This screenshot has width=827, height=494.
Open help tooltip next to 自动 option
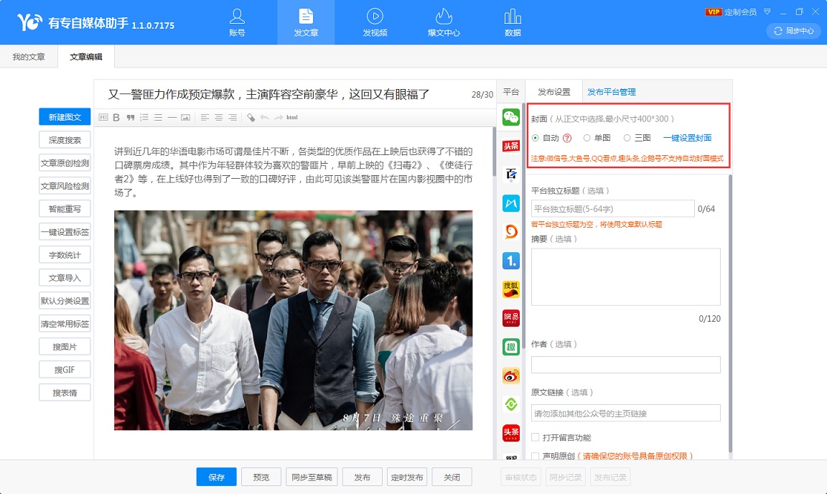[567, 138]
